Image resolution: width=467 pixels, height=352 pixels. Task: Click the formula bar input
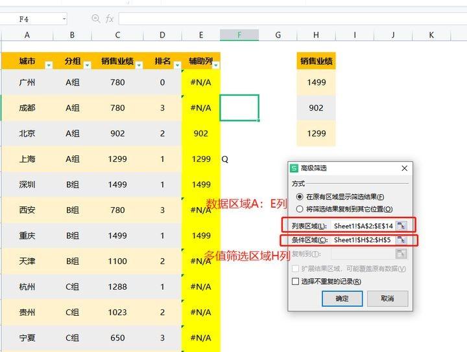click(292, 19)
